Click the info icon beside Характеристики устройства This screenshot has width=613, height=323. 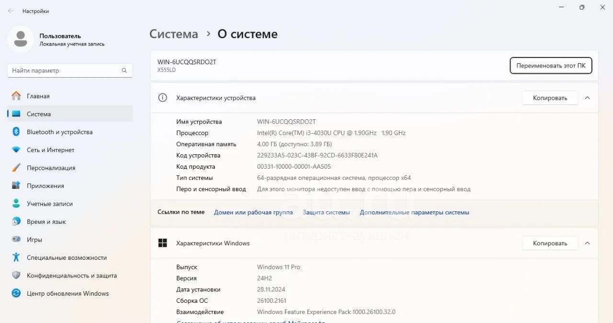coord(163,98)
